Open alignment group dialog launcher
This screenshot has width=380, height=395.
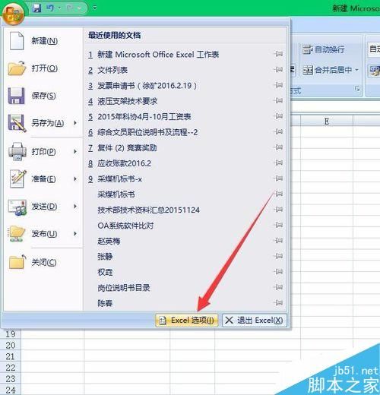(357, 89)
